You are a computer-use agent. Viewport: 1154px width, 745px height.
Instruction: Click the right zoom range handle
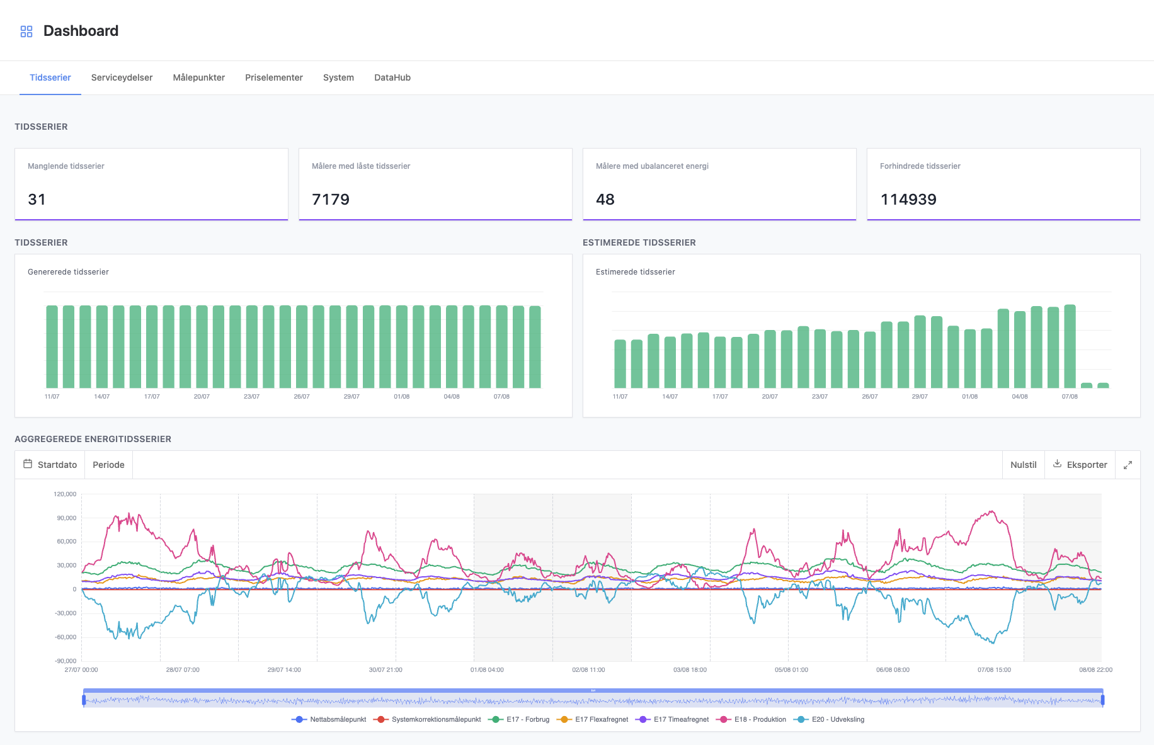1102,700
